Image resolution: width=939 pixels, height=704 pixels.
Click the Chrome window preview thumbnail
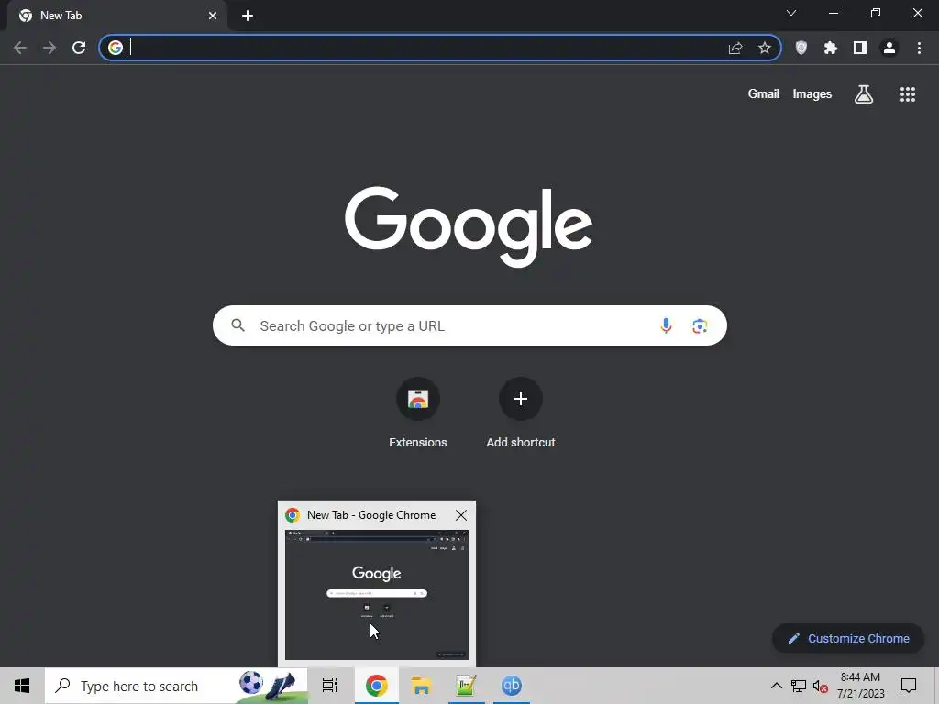click(377, 594)
